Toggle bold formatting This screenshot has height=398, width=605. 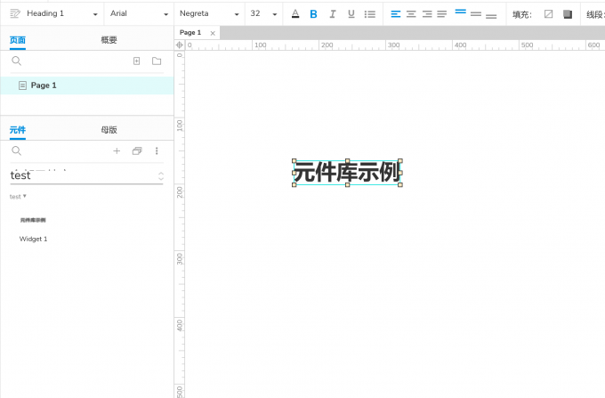point(314,14)
